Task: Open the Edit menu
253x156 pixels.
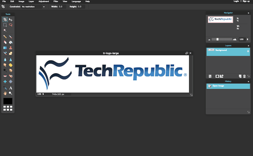Action: pyautogui.click(x=12, y=2)
